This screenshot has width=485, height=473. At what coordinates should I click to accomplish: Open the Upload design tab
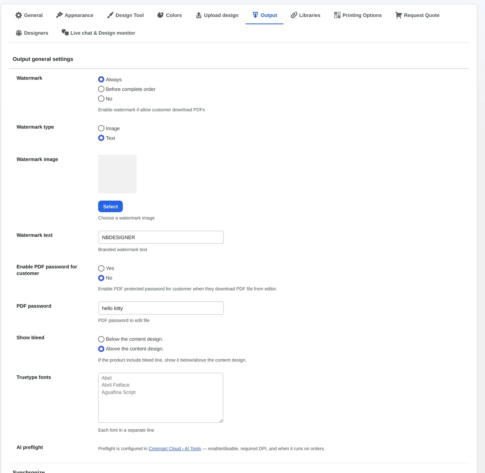coord(217,15)
